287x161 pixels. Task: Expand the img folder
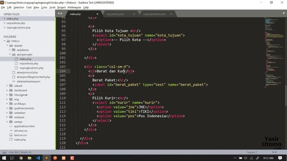(7, 99)
